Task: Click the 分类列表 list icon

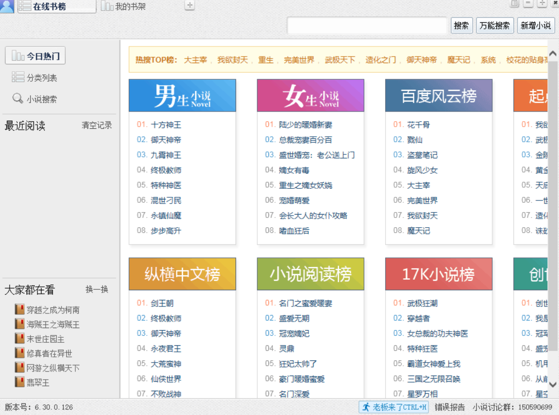Action: click(x=18, y=77)
